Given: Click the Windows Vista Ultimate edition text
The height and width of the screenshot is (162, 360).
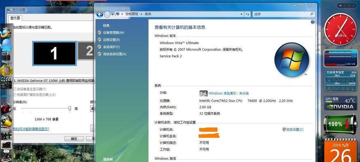Looking at the screenshot, I should point(179,43).
